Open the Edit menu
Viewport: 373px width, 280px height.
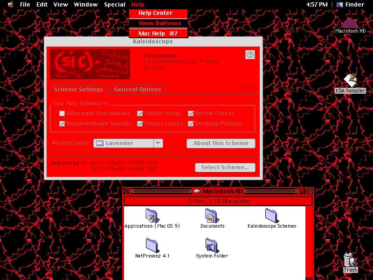42,5
